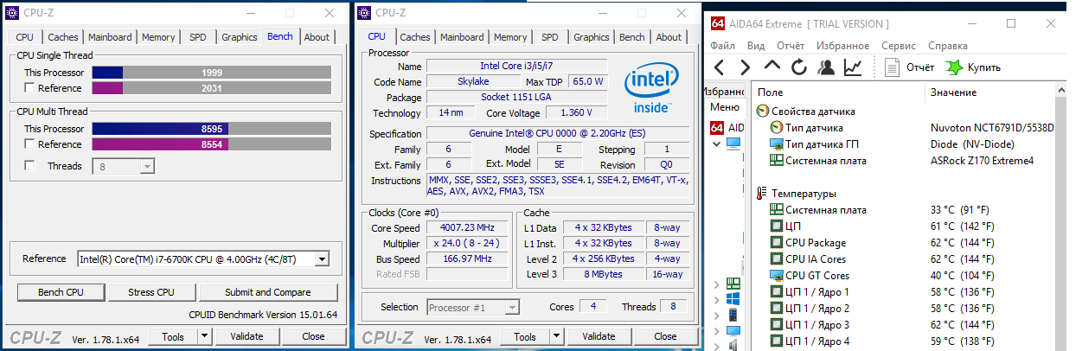
Task: Click Close button in CPU window
Action: click(x=665, y=336)
